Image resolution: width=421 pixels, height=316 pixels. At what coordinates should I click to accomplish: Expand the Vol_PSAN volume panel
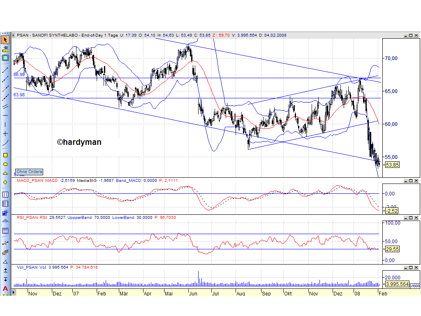pos(411,267)
